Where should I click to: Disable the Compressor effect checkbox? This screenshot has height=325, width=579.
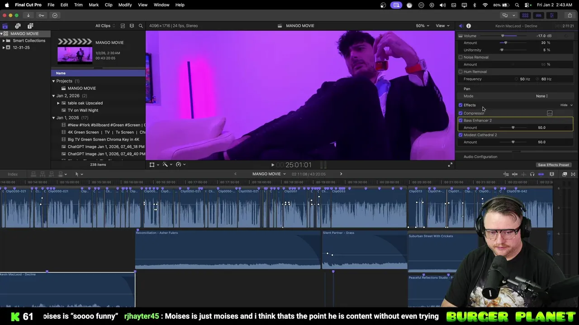pyautogui.click(x=460, y=113)
